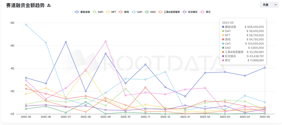The image size is (282, 125).
Task: Click 基础设施 color dot in tooltip
Action: coord(223,27)
